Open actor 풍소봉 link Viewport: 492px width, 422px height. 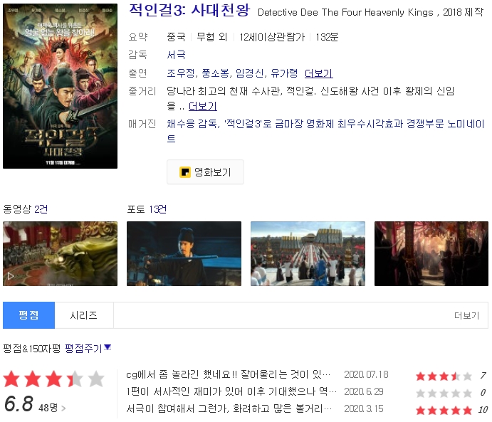pyautogui.click(x=215, y=73)
